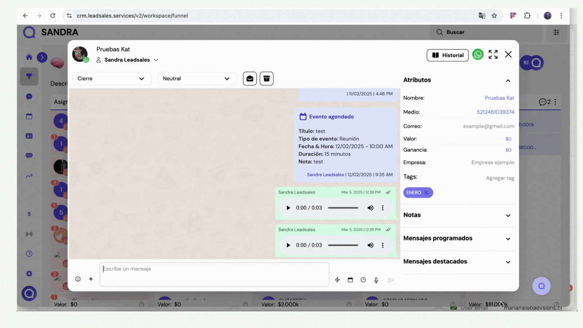Click the plus attachment icon
Screen dimensions: 583x328
(91, 279)
